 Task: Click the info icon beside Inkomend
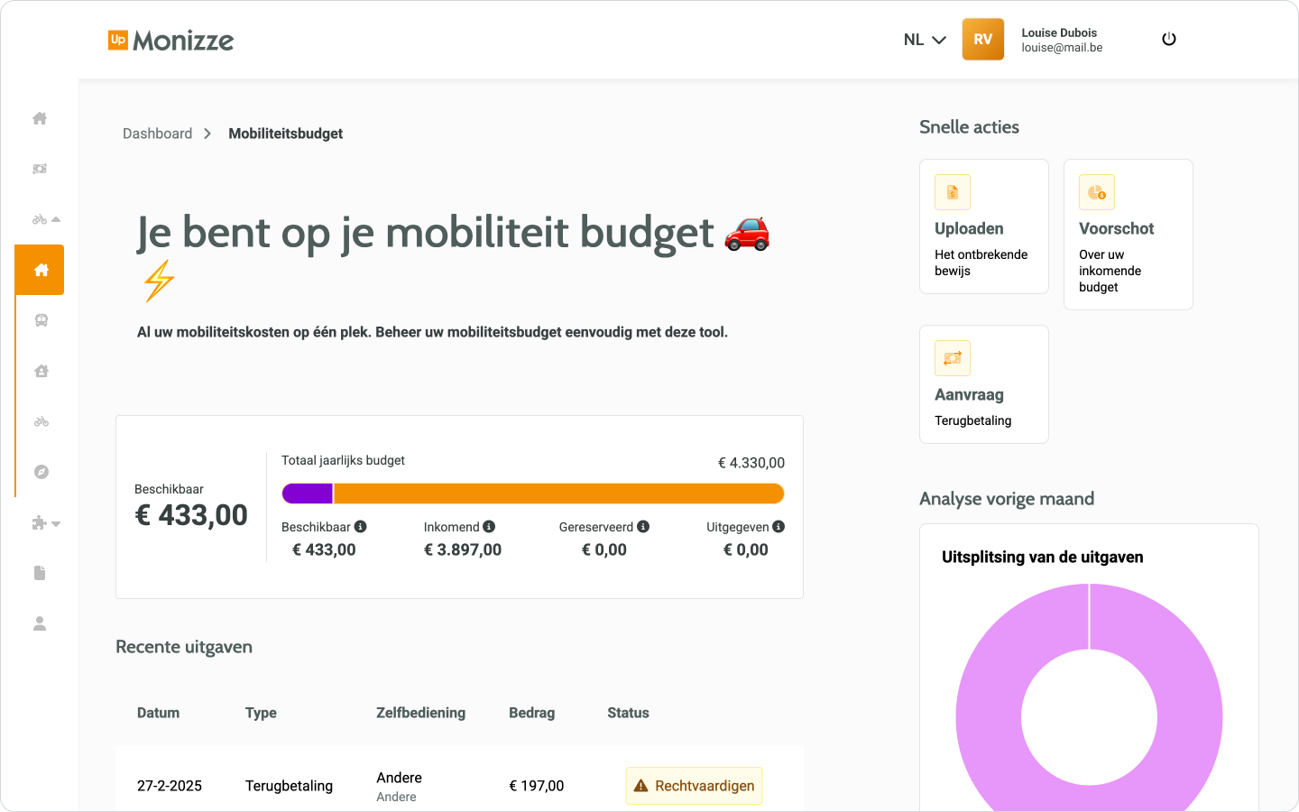point(489,527)
